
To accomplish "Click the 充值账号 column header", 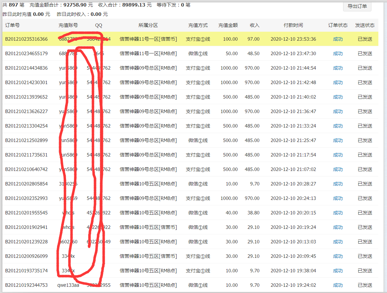I will click(x=68, y=25).
